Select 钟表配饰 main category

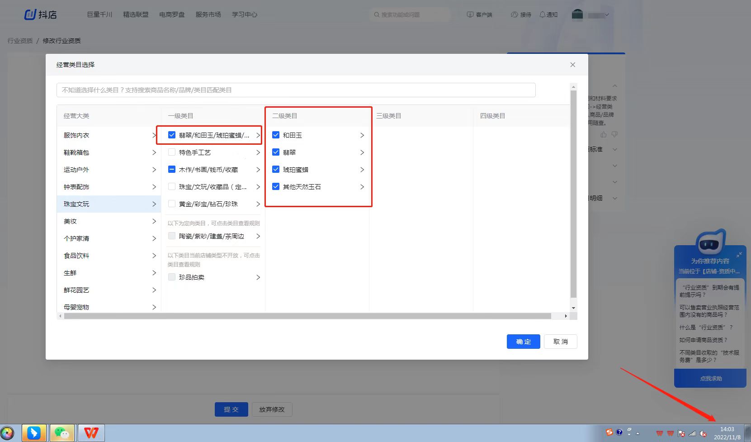pyautogui.click(x=109, y=187)
